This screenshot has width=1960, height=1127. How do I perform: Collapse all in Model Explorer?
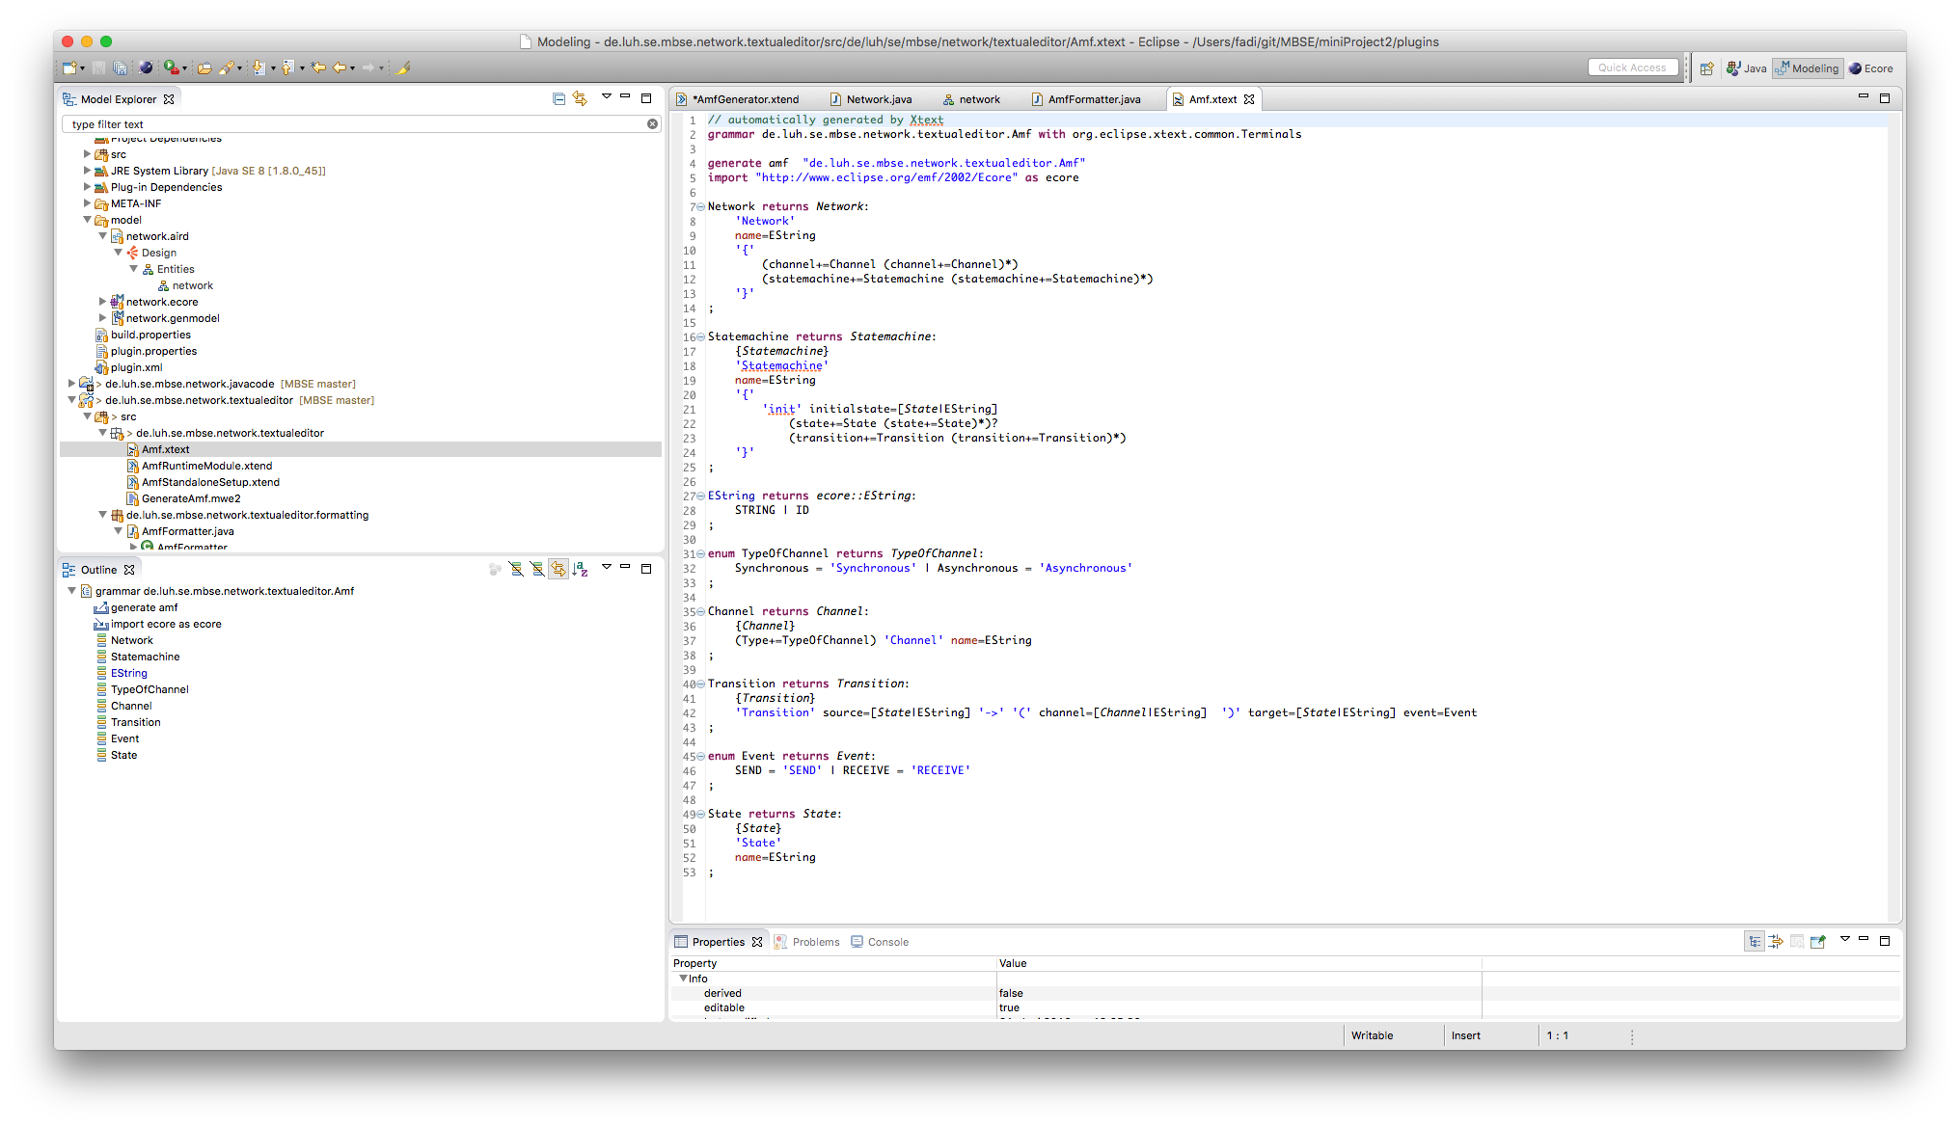coord(558,98)
